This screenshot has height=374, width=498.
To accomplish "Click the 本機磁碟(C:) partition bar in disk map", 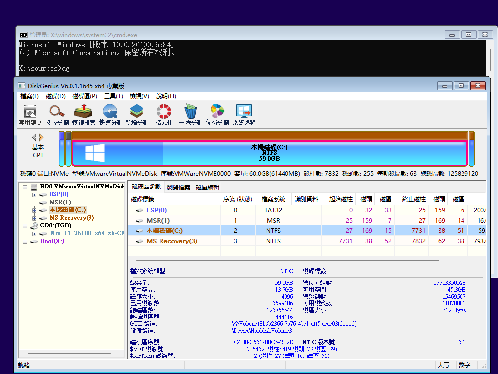I will point(269,152).
